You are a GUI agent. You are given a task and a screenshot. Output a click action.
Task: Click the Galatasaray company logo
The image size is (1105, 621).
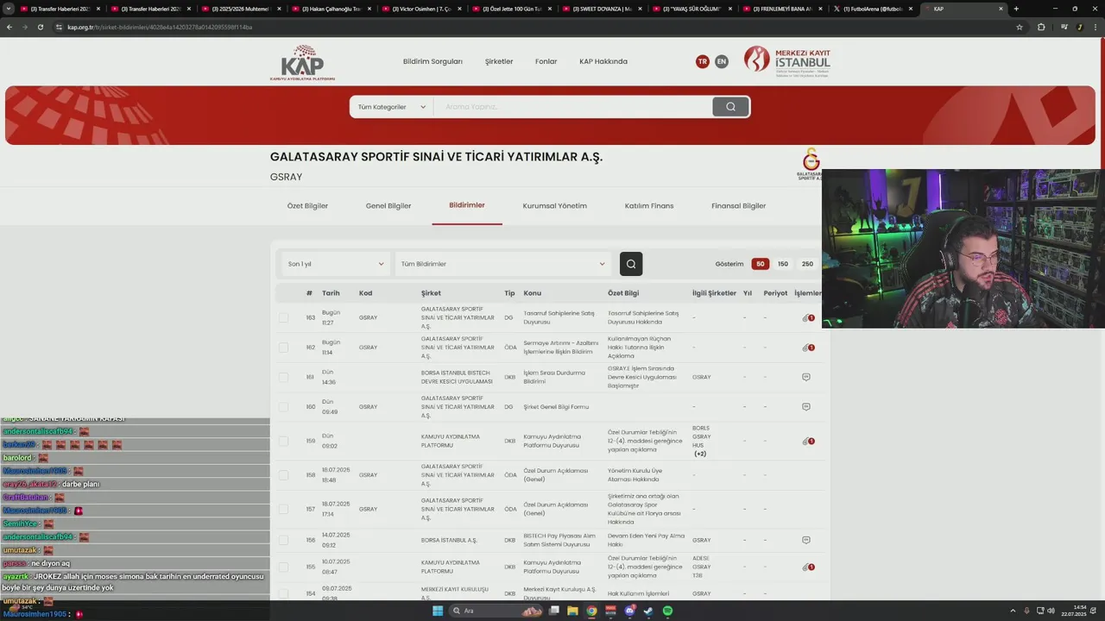810,164
